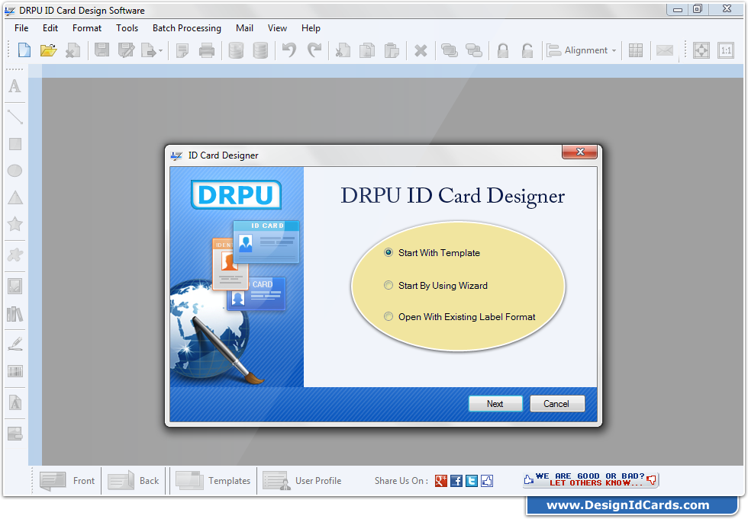748x519 pixels.
Task: Click the Cut scissors icon
Action: tap(343, 50)
